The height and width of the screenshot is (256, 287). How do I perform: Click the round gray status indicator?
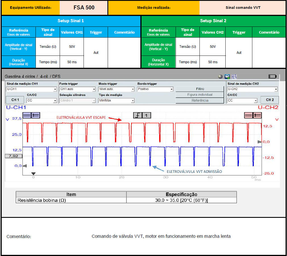pos(220,76)
